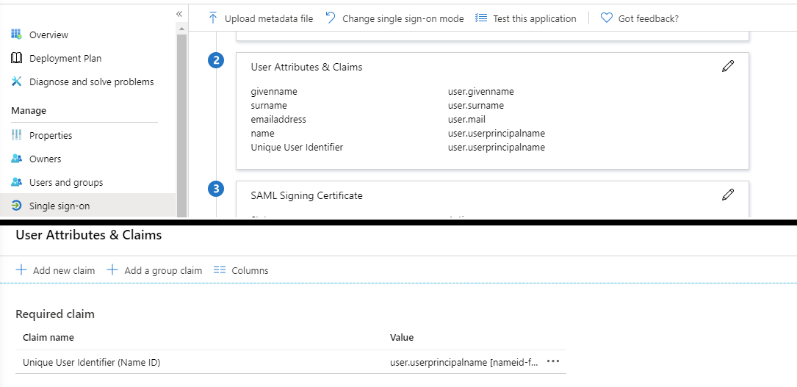Click the Overview icon in sidebar
797x387 pixels.
pyautogui.click(x=17, y=35)
